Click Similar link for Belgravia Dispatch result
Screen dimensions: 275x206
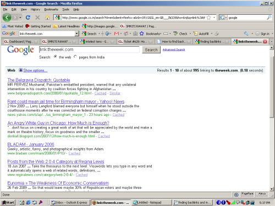[115, 93]
